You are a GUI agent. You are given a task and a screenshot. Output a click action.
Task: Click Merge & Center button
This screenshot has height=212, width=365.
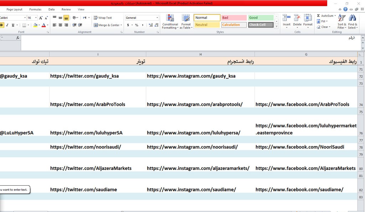pos(107,25)
